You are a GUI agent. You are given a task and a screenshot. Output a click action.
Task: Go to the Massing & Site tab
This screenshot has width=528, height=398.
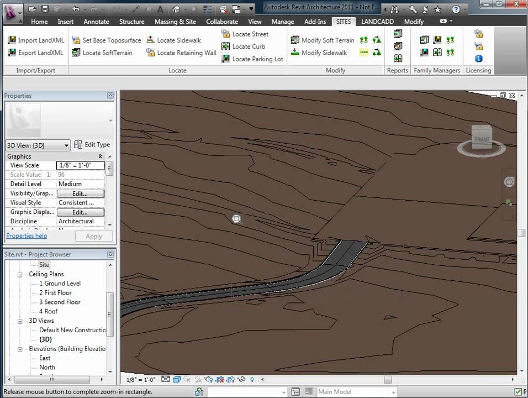[175, 22]
